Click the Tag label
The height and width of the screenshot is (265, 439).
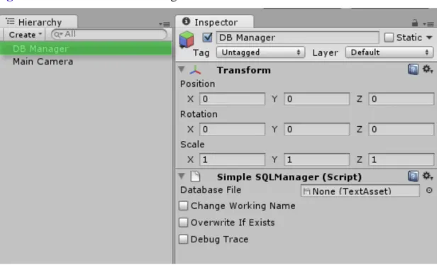201,52
